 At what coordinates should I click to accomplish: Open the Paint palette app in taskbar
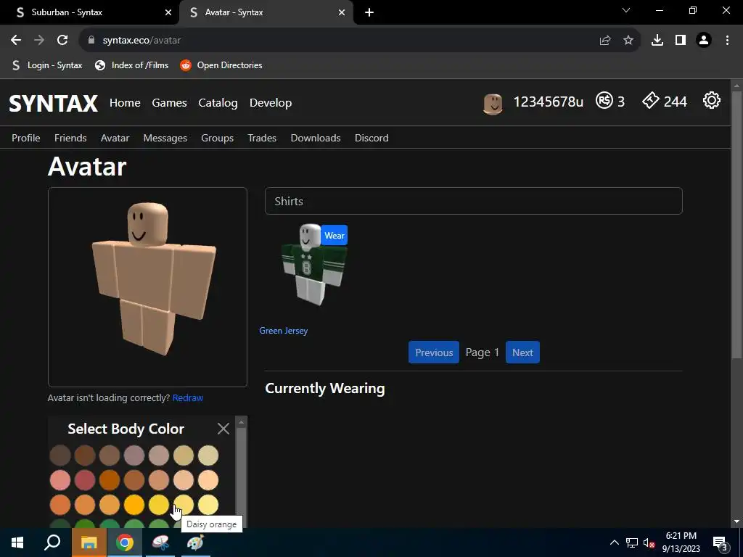coord(195,542)
